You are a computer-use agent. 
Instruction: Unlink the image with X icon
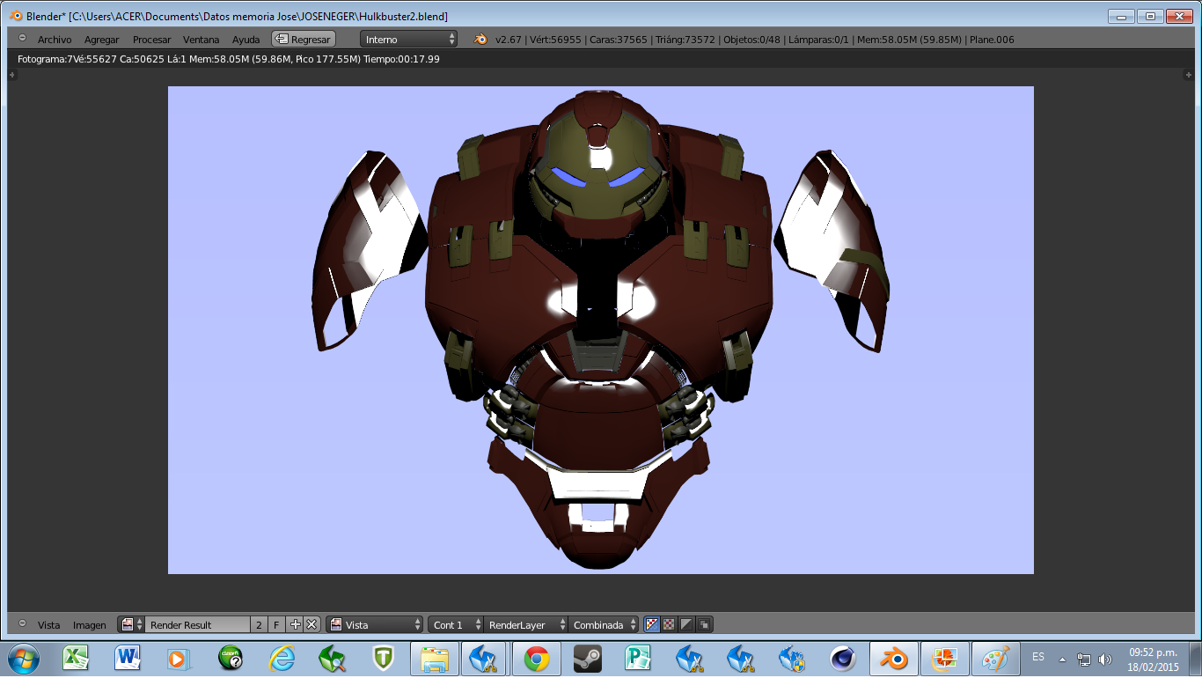(311, 624)
